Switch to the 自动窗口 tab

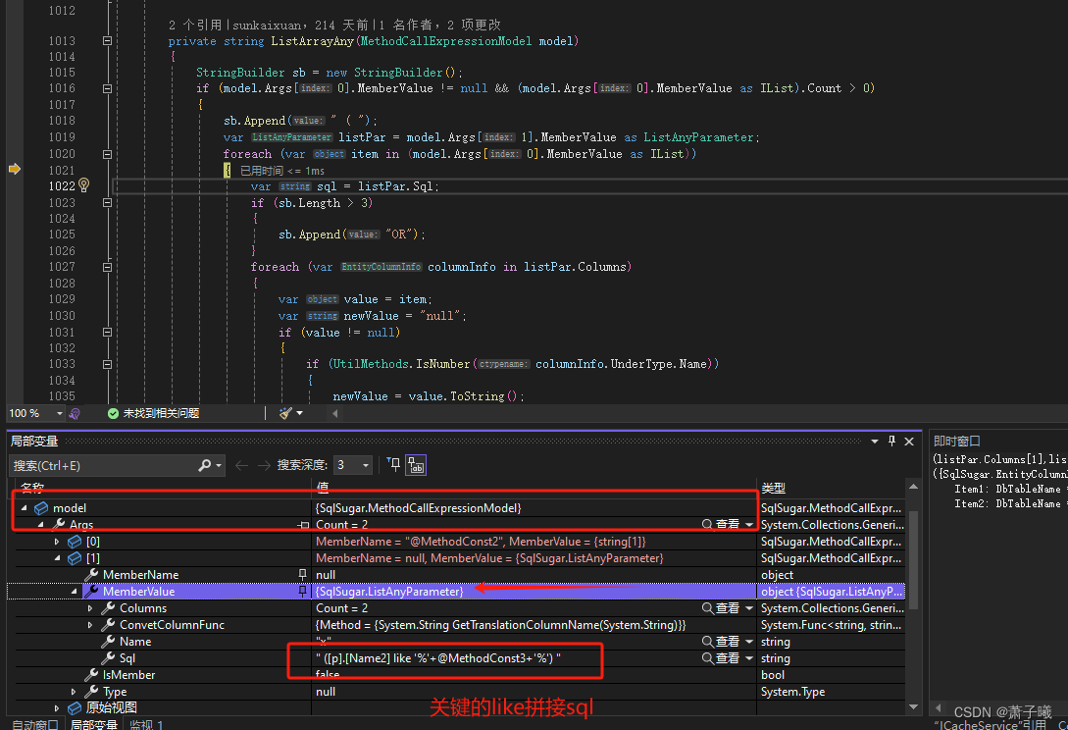pyautogui.click(x=35, y=724)
